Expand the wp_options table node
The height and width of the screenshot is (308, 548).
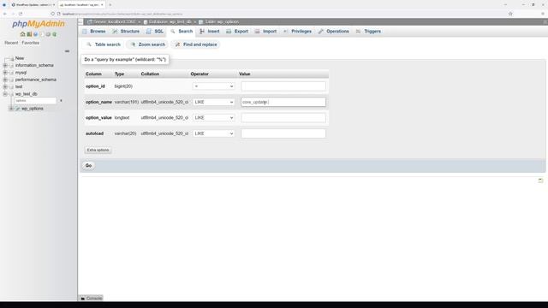click(x=11, y=109)
